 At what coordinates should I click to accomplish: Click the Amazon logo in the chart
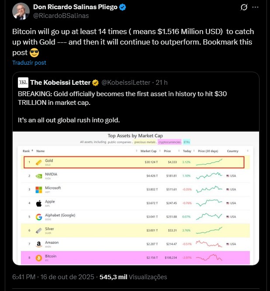point(38,244)
